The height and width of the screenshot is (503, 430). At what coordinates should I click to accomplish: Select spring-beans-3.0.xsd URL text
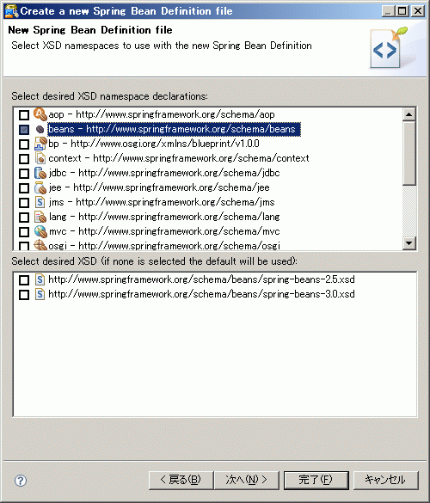pos(201,294)
